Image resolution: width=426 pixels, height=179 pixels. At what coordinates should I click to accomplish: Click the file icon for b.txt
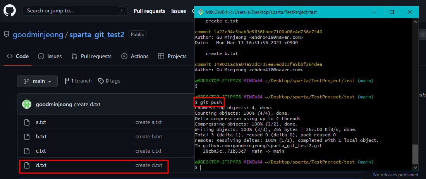coord(27,136)
